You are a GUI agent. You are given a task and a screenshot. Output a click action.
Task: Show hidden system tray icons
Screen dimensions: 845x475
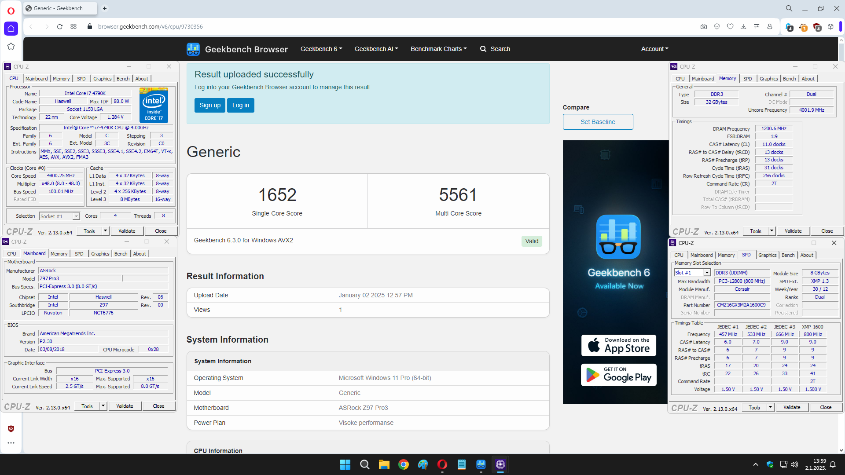click(x=756, y=464)
